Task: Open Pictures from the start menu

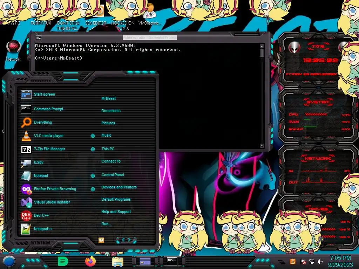Action: [x=108, y=123]
